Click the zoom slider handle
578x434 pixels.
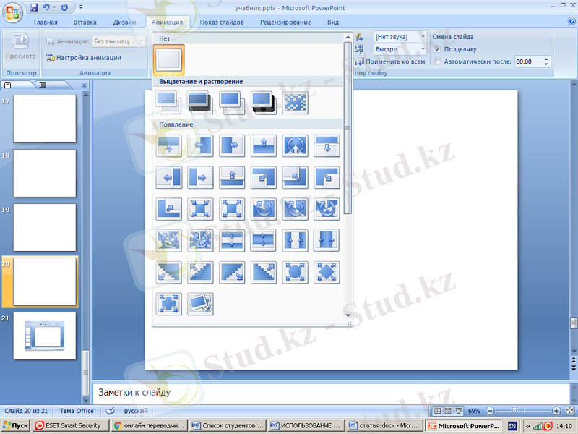(514, 411)
